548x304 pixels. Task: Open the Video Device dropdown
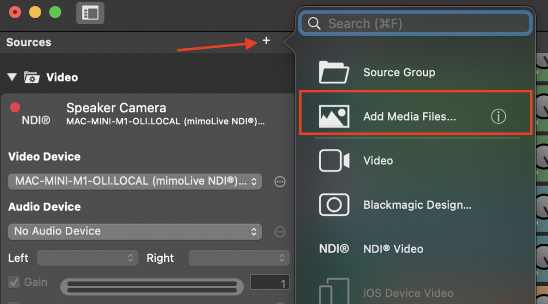pos(135,181)
